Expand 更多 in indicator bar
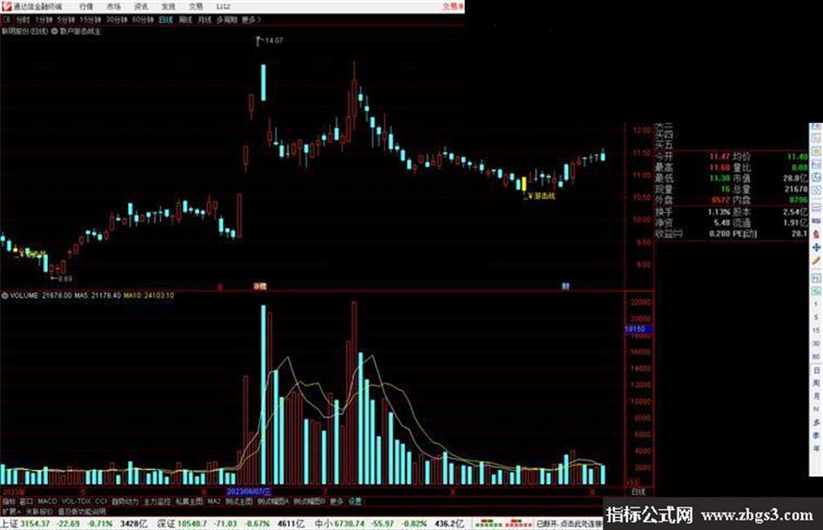 tap(336, 501)
